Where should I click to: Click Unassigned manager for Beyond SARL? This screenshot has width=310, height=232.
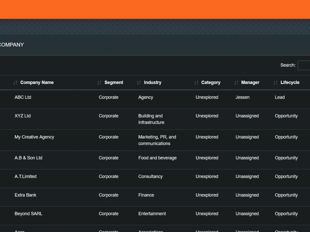click(247, 213)
